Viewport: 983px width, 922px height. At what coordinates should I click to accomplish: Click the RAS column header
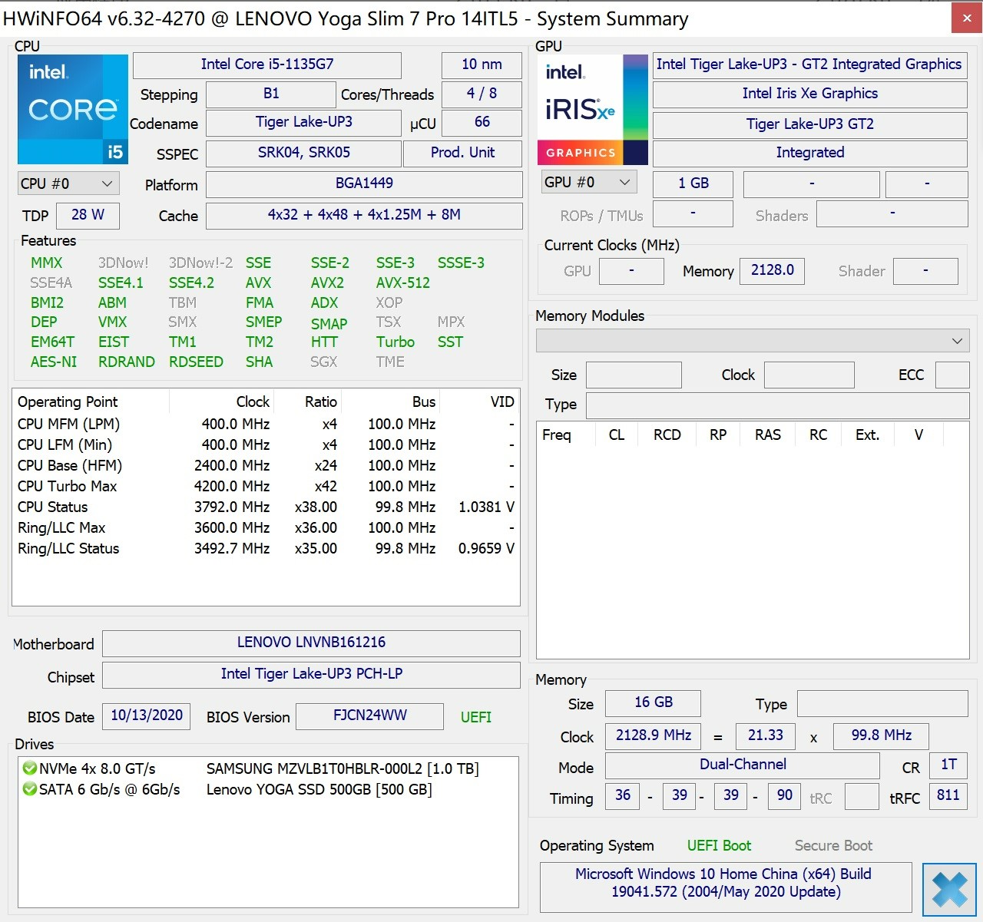pyautogui.click(x=768, y=435)
